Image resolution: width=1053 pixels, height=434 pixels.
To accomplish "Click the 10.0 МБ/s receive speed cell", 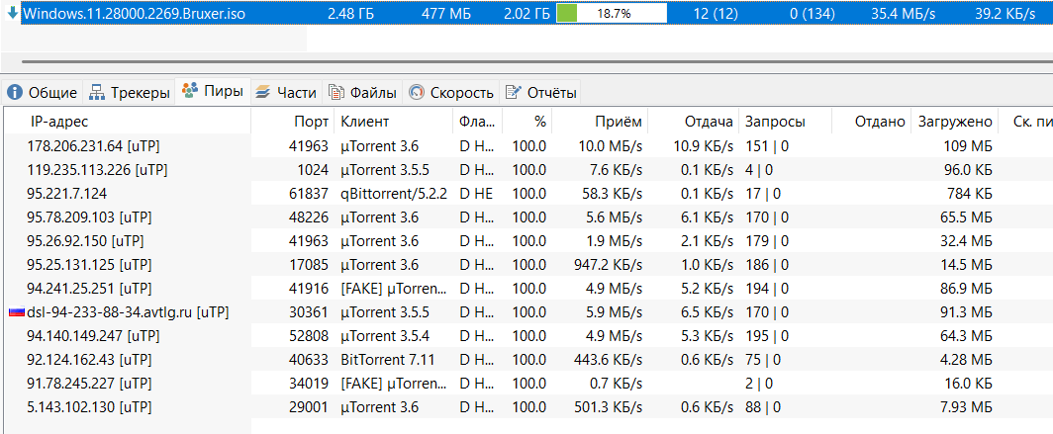I will coord(613,146).
